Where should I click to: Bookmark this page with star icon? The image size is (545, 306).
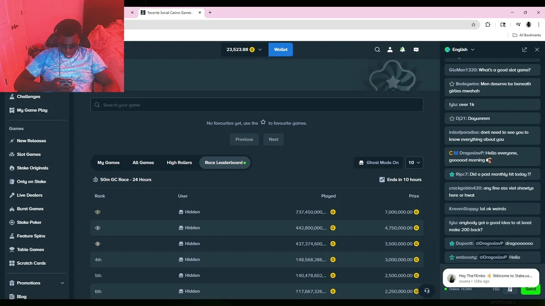click(473, 25)
